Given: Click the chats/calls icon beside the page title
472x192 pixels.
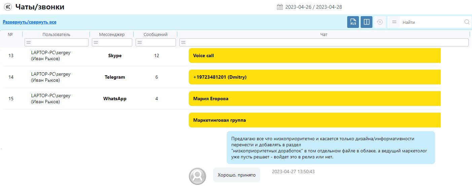Looking at the screenshot, I should tap(8, 7).
